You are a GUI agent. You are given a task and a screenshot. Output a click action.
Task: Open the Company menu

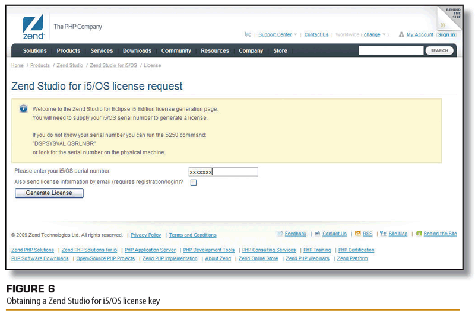tap(251, 51)
